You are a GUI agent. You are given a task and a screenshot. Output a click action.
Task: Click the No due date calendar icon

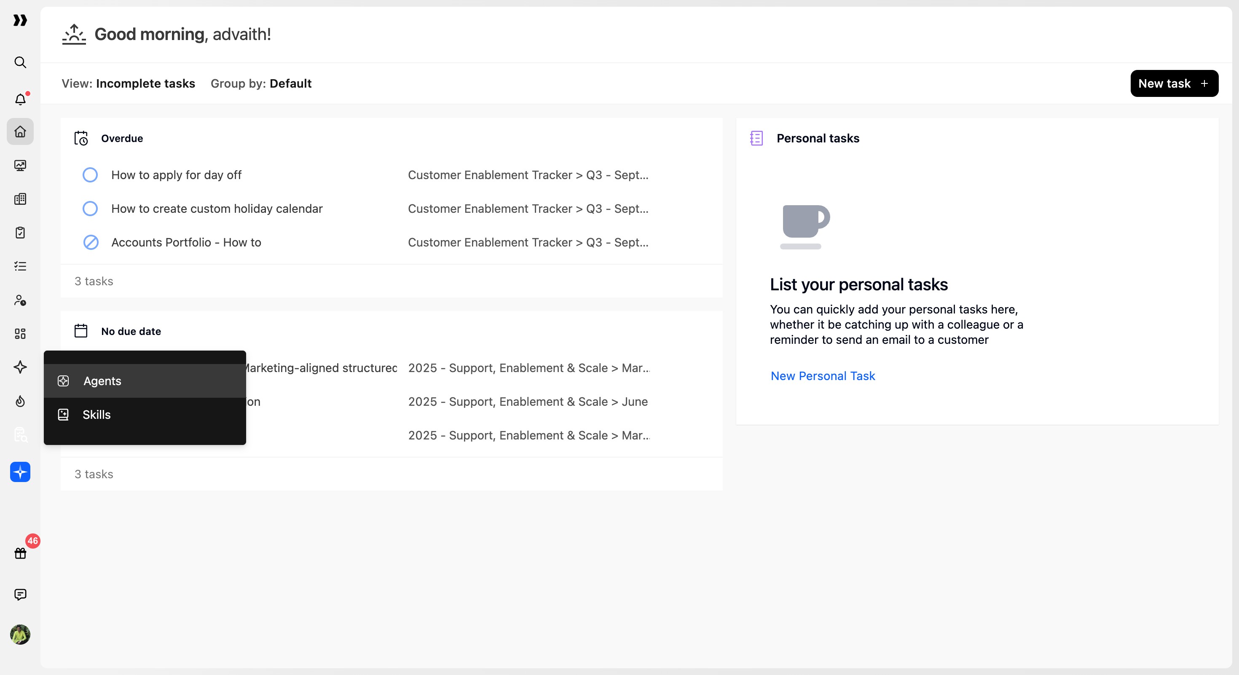click(x=81, y=331)
